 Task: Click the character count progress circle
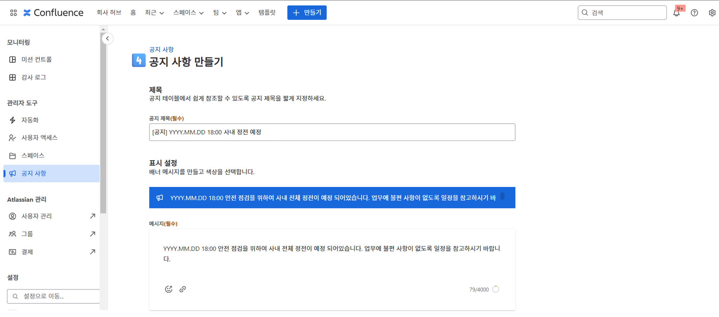click(x=496, y=289)
